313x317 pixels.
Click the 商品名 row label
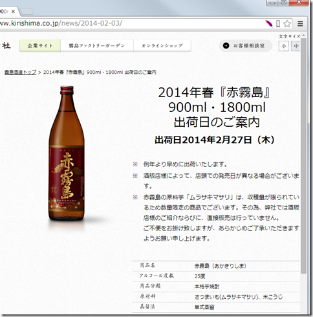point(147,265)
